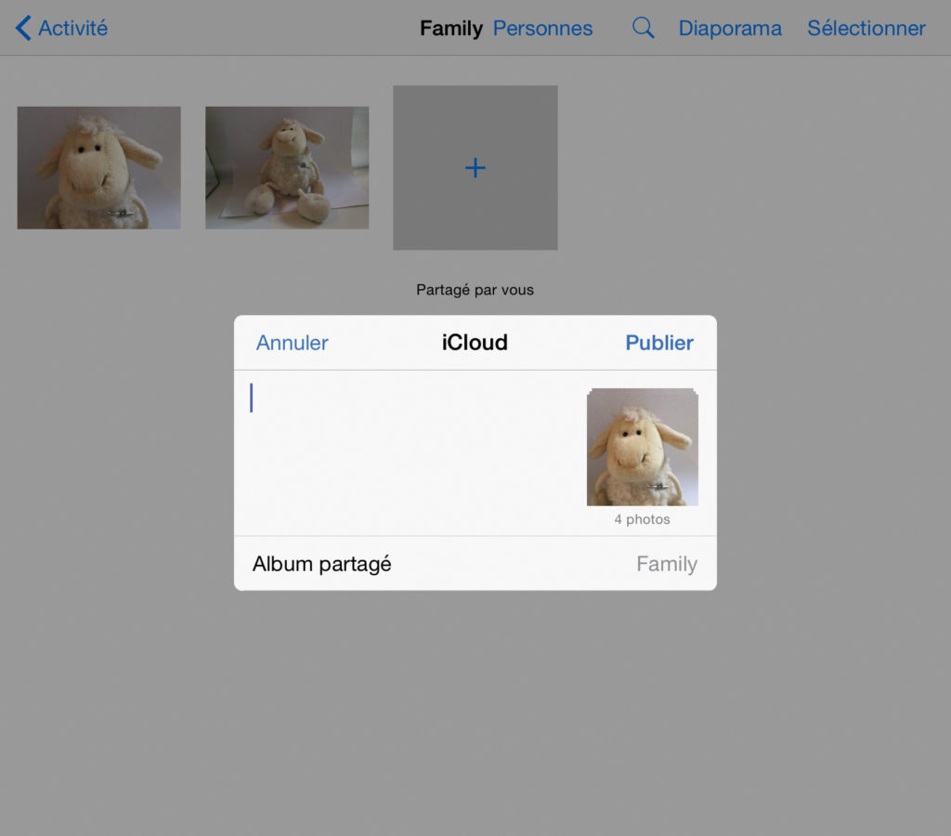
Task: Tap the 4 photos preview thumbnail
Action: coord(643,447)
